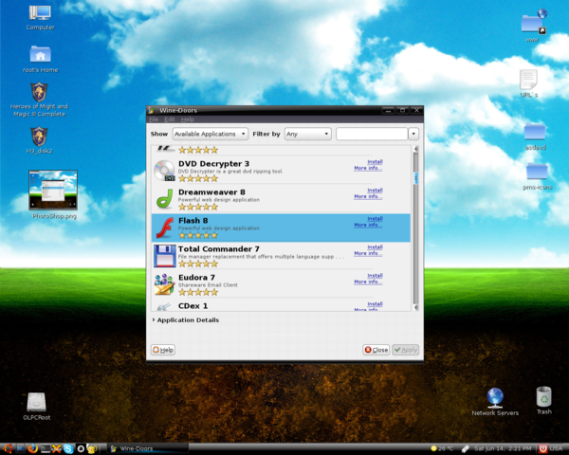Image resolution: width=569 pixels, height=455 pixels.
Task: Click the Help button at bottom
Action: pos(163,350)
